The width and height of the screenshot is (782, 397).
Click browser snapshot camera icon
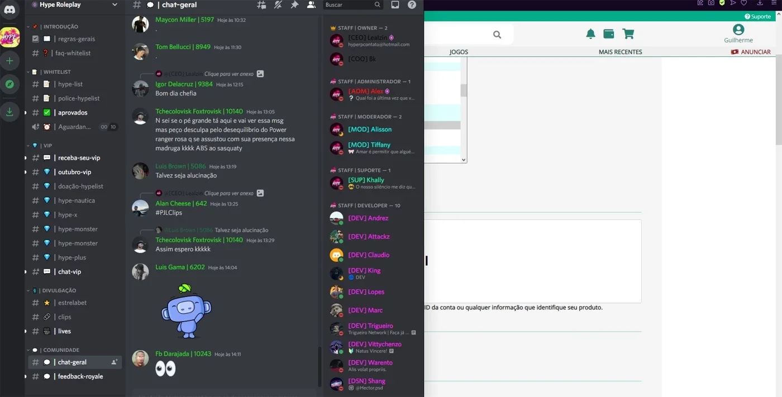click(711, 3)
